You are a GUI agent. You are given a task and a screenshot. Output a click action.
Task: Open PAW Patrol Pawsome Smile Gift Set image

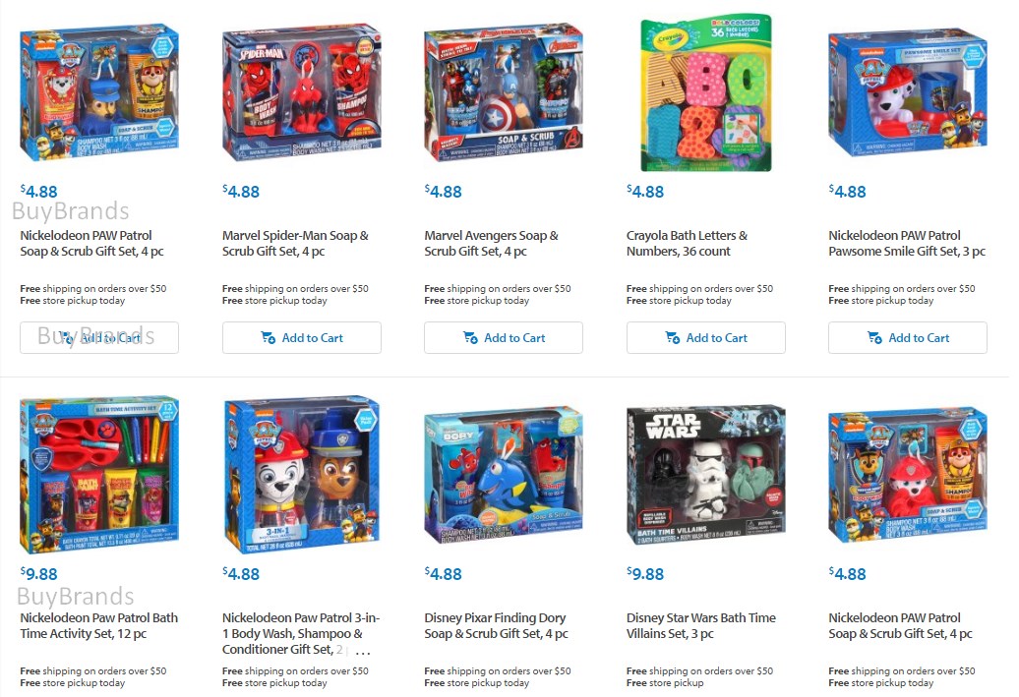click(908, 92)
